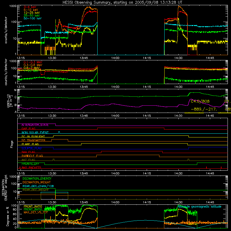Screen dimensions: 231x231
Task: Click the 'M' tick on GOES axis
Action: click(x=15, y=90)
